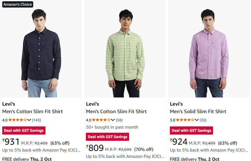Click Deal with GST Savings badge on lavender shirt
The height and width of the screenshot is (161, 251).
191,130
